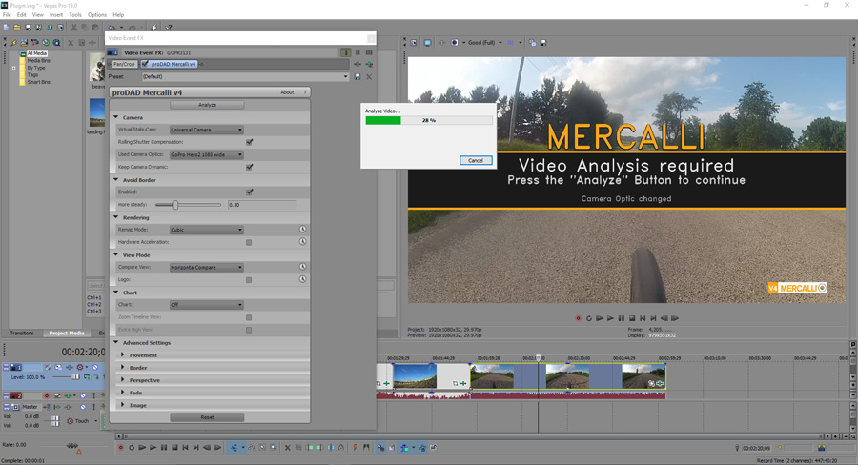858x465 pixels.
Task: Click Record button under video preview
Action: 578,318
